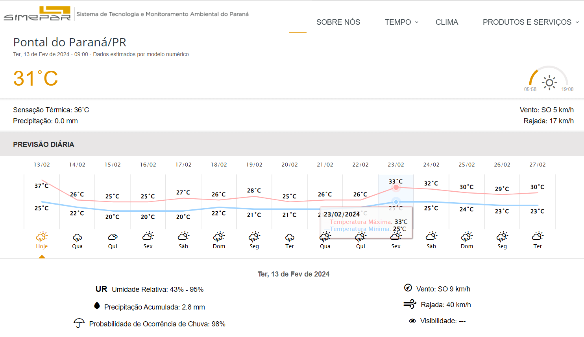
Task: Open the PRODUTOS E SERVIÇOS menu
Action: pyautogui.click(x=527, y=22)
